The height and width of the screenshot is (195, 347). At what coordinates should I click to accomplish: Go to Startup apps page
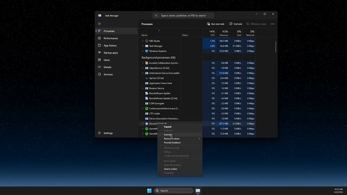117,53
